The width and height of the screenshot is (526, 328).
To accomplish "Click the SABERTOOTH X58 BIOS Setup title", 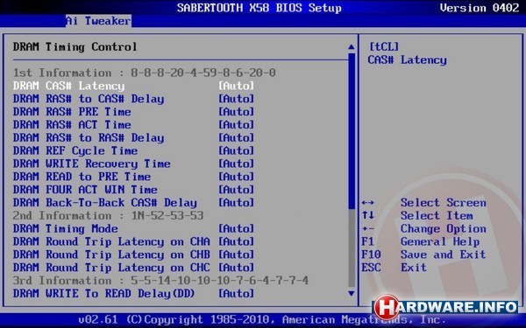I will (259, 7).
